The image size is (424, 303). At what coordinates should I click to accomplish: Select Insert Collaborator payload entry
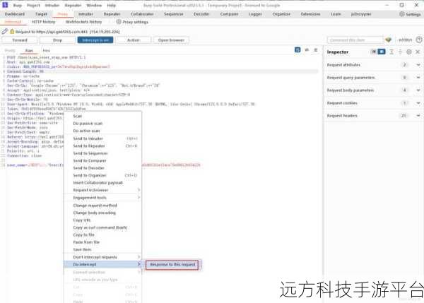coord(102,183)
